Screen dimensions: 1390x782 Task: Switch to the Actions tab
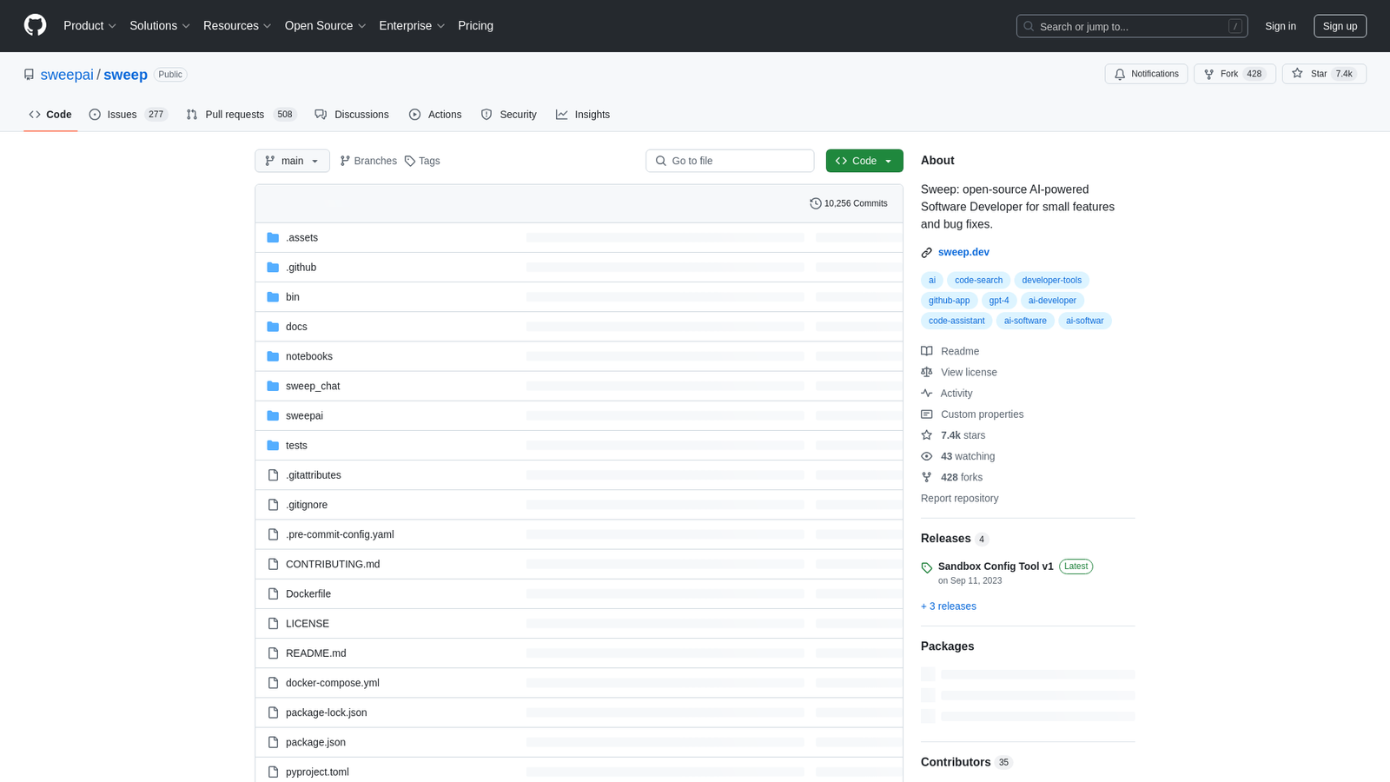tap(435, 114)
